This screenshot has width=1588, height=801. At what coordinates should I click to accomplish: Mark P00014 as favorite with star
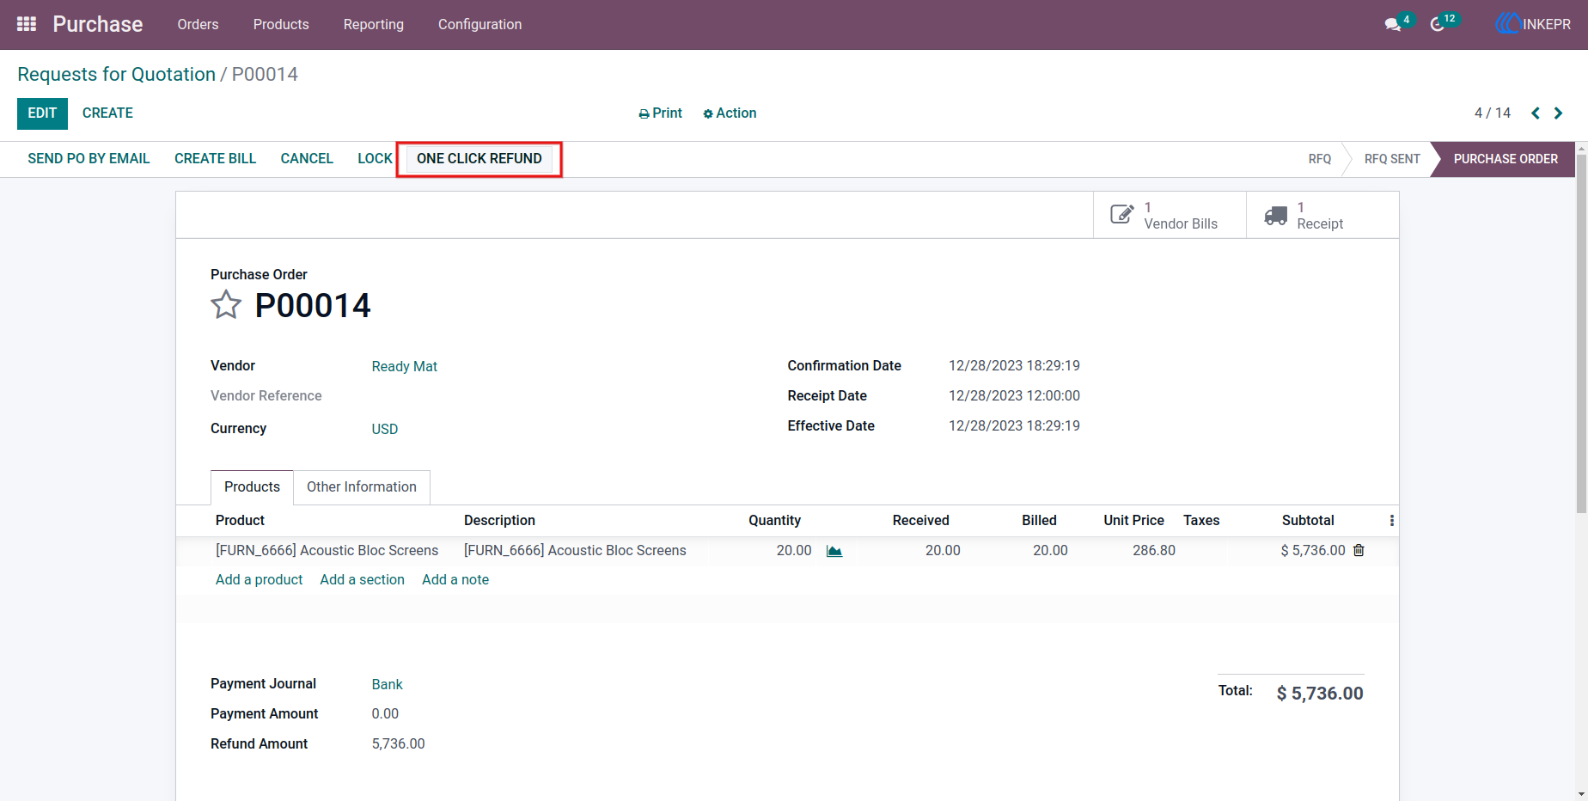tap(226, 305)
